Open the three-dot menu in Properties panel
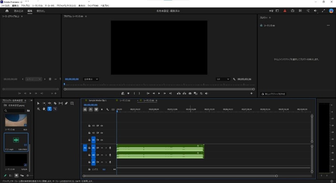This screenshot has height=183, width=336. click(328, 26)
